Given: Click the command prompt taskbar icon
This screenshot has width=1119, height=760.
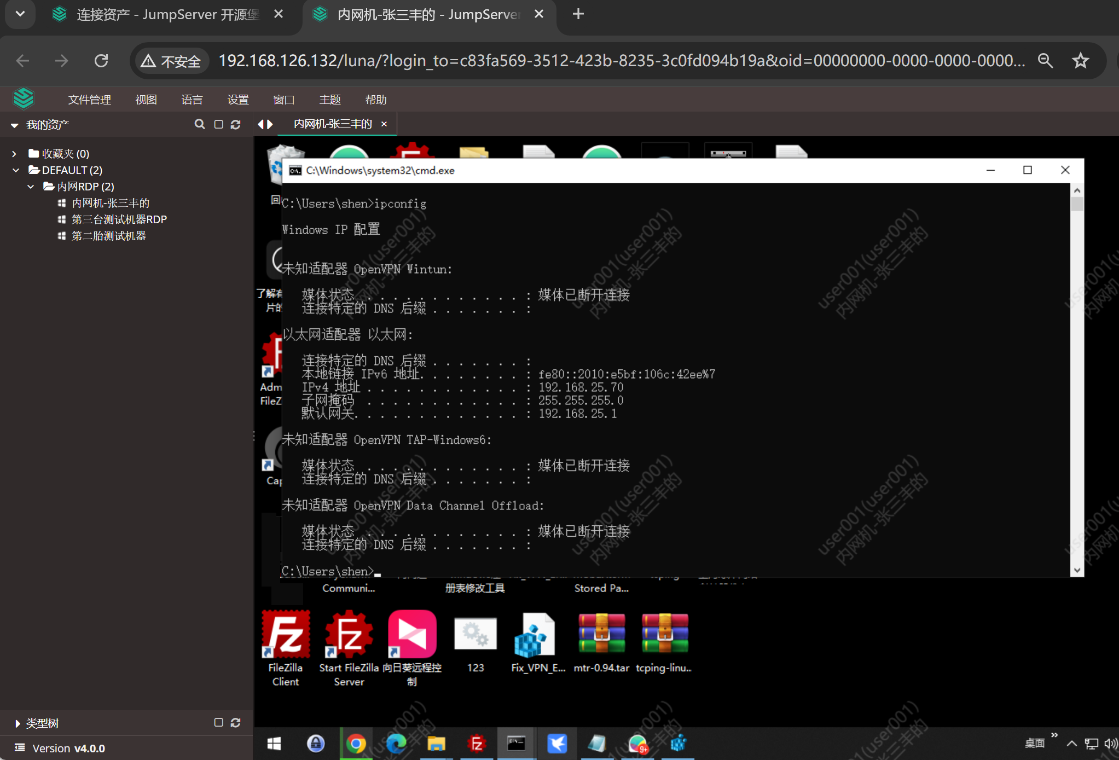Looking at the screenshot, I should pyautogui.click(x=516, y=744).
